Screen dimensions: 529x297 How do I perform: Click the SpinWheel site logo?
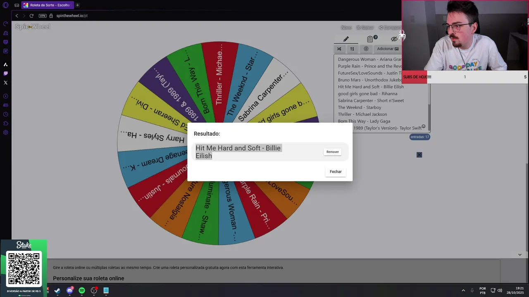coord(32,27)
